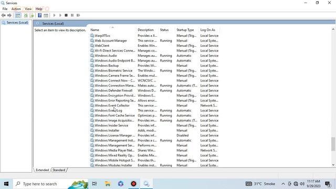Select Windows Camera Frame Server row
Screen dimensions: 336x189
(154, 76)
